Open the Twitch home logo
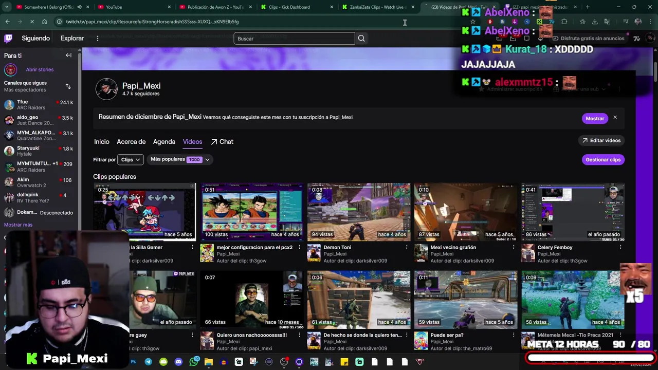Viewport: 658px width, 370px height. pyautogui.click(x=8, y=39)
